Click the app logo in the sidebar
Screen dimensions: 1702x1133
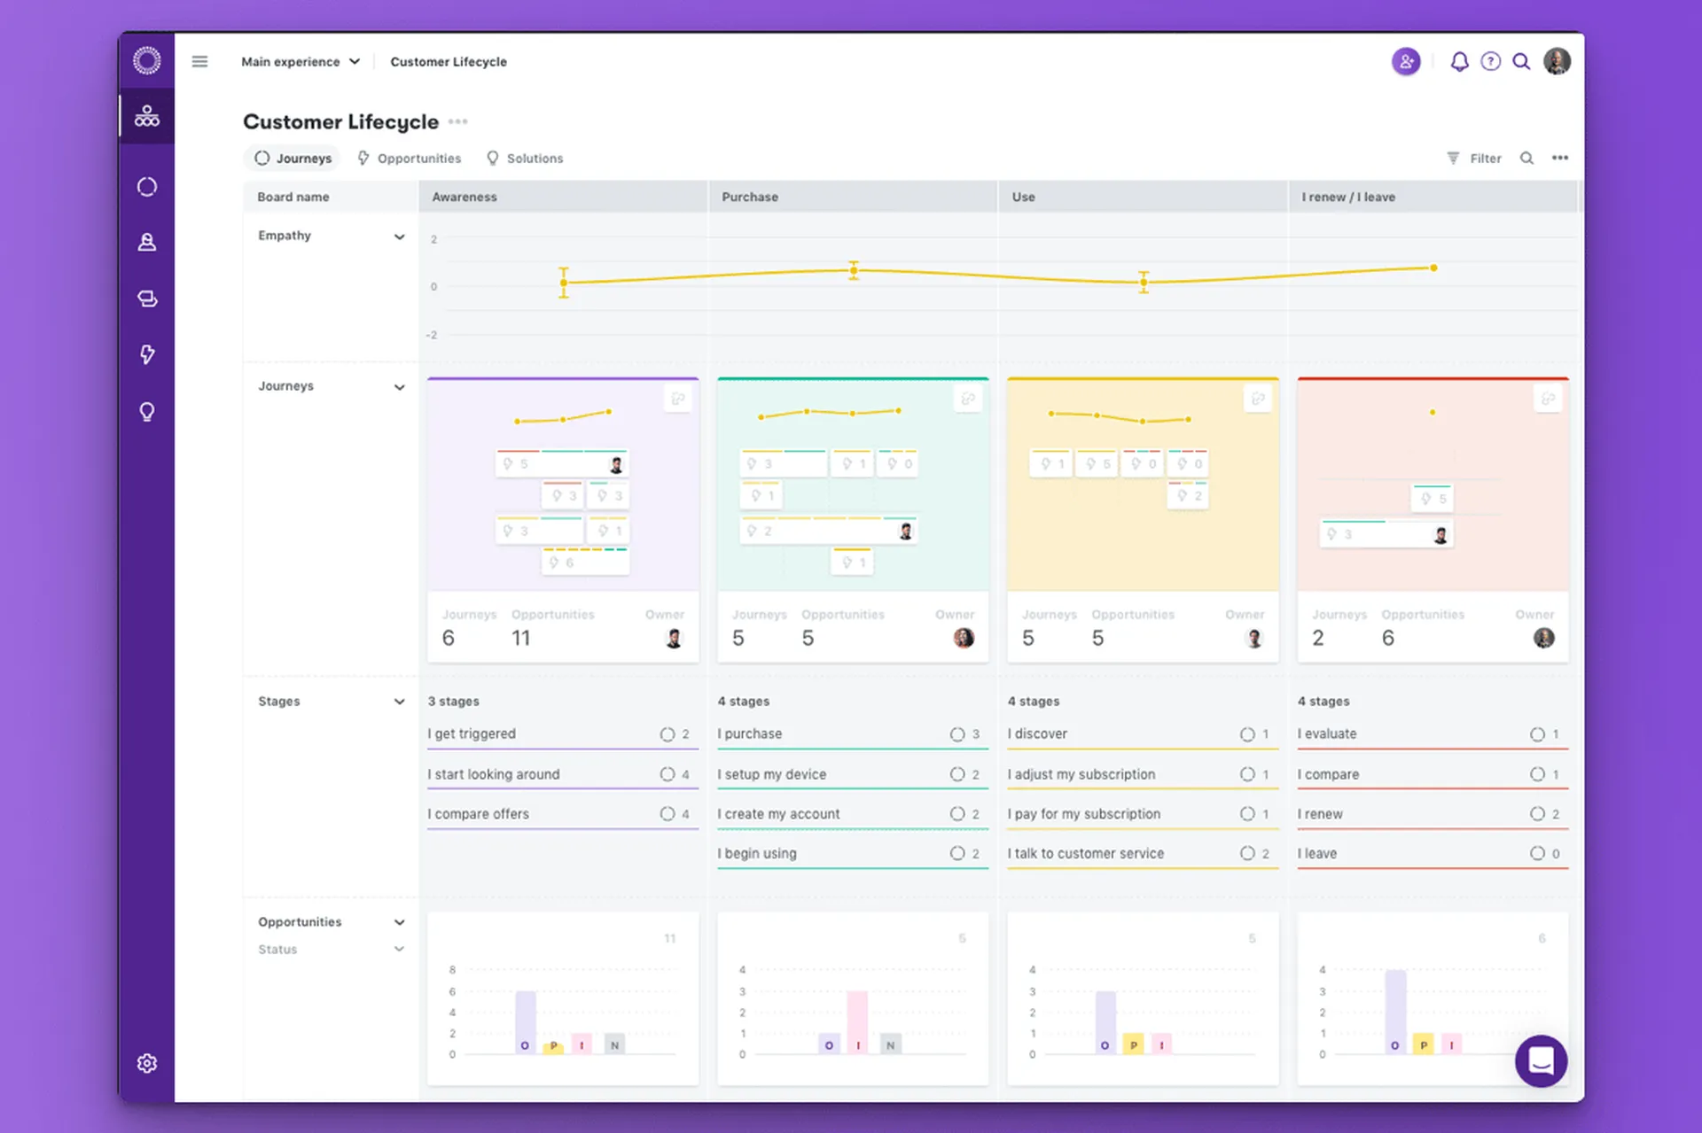pos(147,60)
